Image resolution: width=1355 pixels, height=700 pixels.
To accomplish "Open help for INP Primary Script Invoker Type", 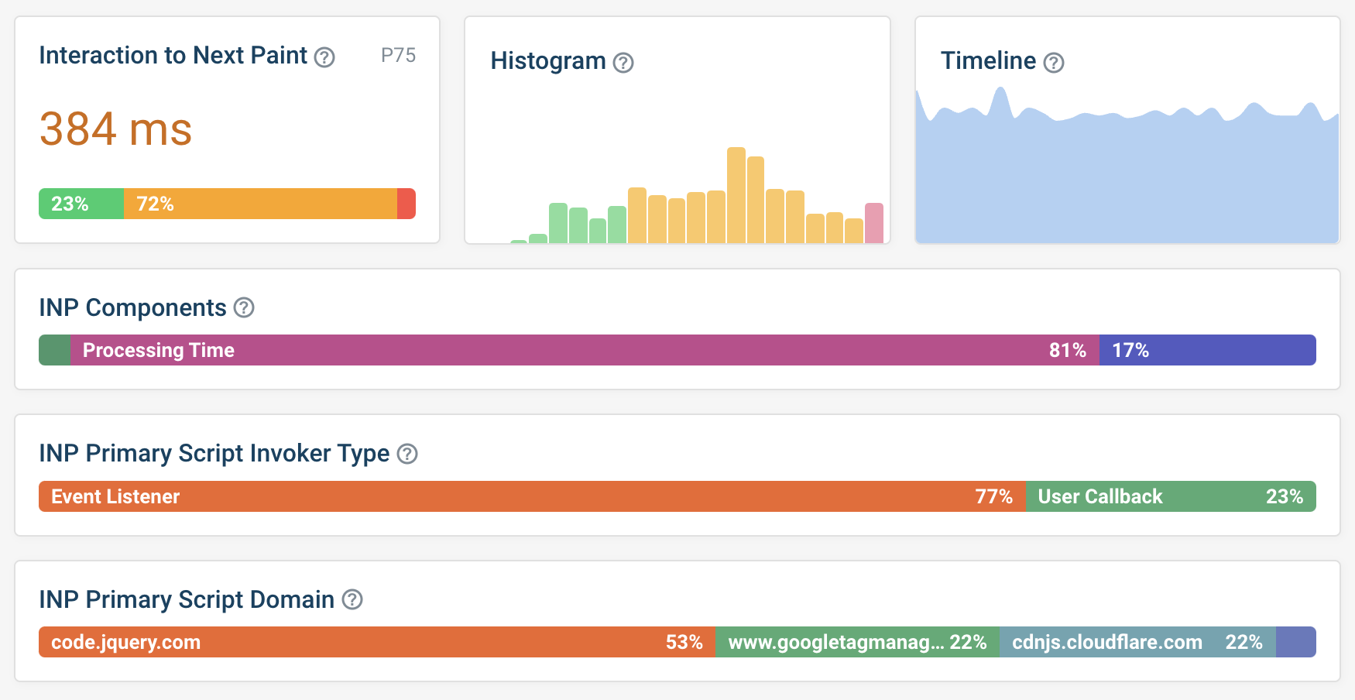I will pos(407,454).
